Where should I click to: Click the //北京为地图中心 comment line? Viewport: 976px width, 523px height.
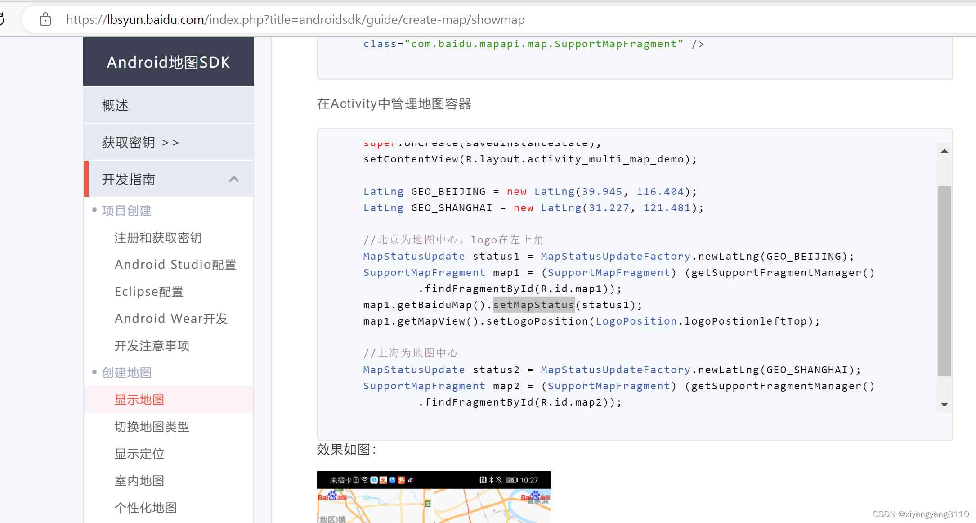pos(453,240)
